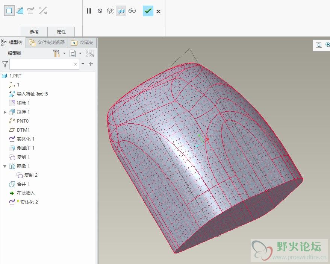Click the 倒圆角 1 round icon

(12, 148)
